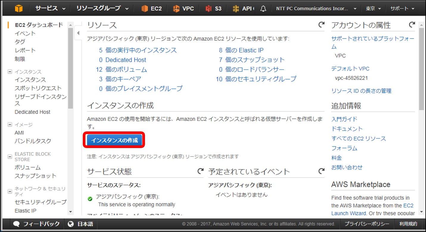Screen dimensions: 426x232
Task: Open リソース ID の長さの管理 link
Action: point(361,91)
